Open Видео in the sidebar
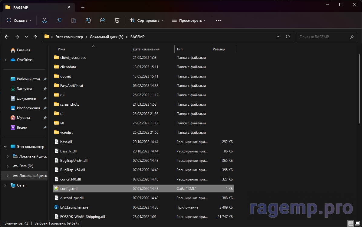Screen dimensions: 362x227 (22, 127)
